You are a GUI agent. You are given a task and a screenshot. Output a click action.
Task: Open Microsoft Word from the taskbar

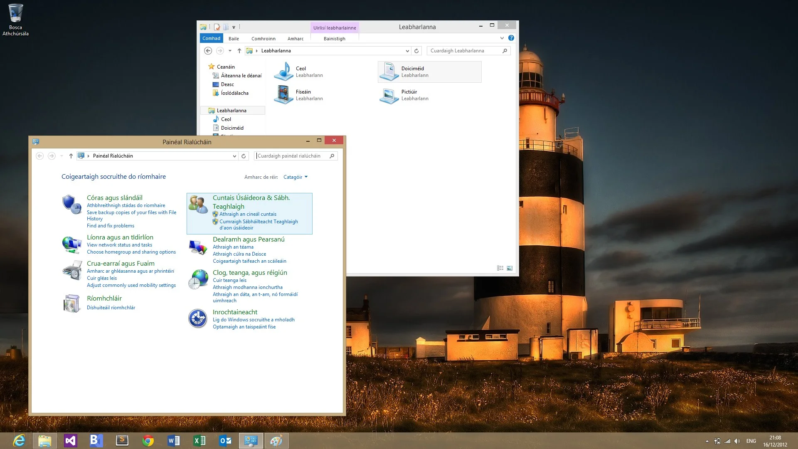pos(173,441)
